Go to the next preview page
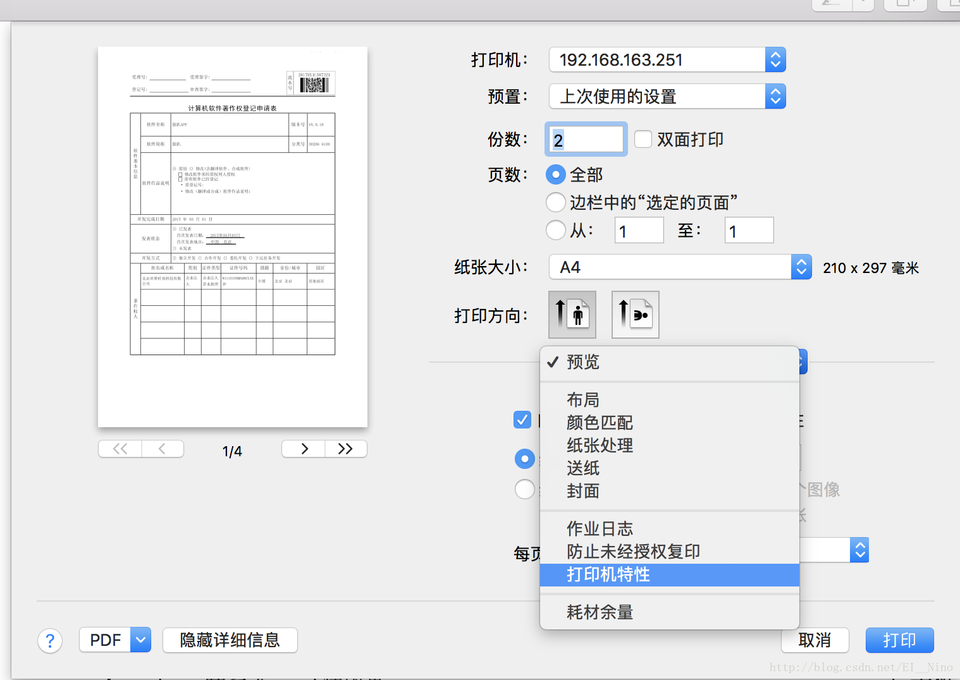 (304, 449)
